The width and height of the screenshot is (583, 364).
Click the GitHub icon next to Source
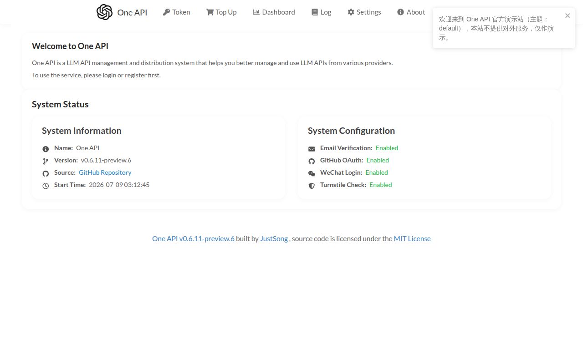(x=46, y=173)
